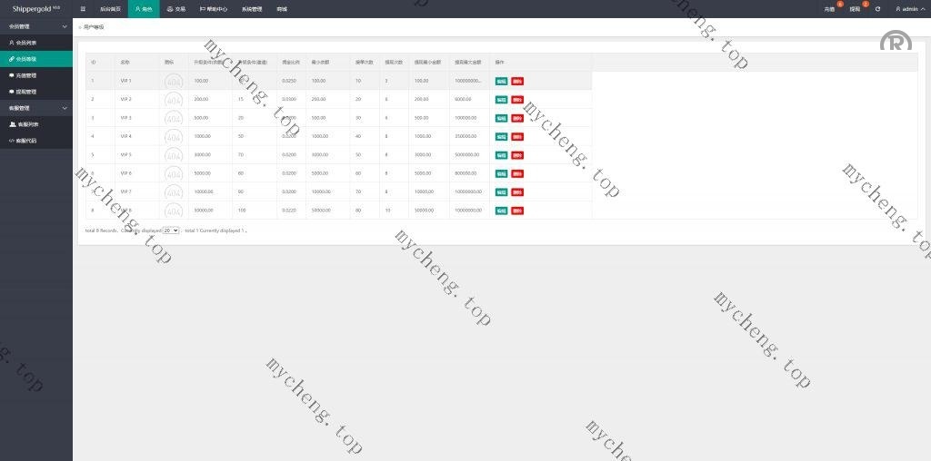The height and width of the screenshot is (461, 931).
Task: Click the red delete button for VIP 5
Action: [517, 155]
